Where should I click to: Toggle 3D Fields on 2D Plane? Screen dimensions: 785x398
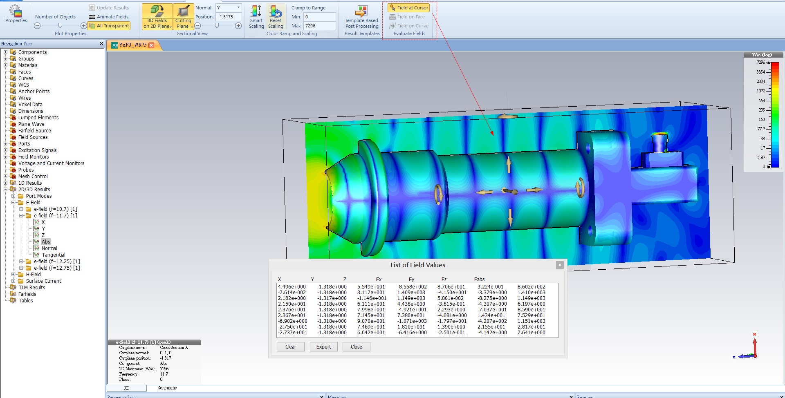coord(157,17)
